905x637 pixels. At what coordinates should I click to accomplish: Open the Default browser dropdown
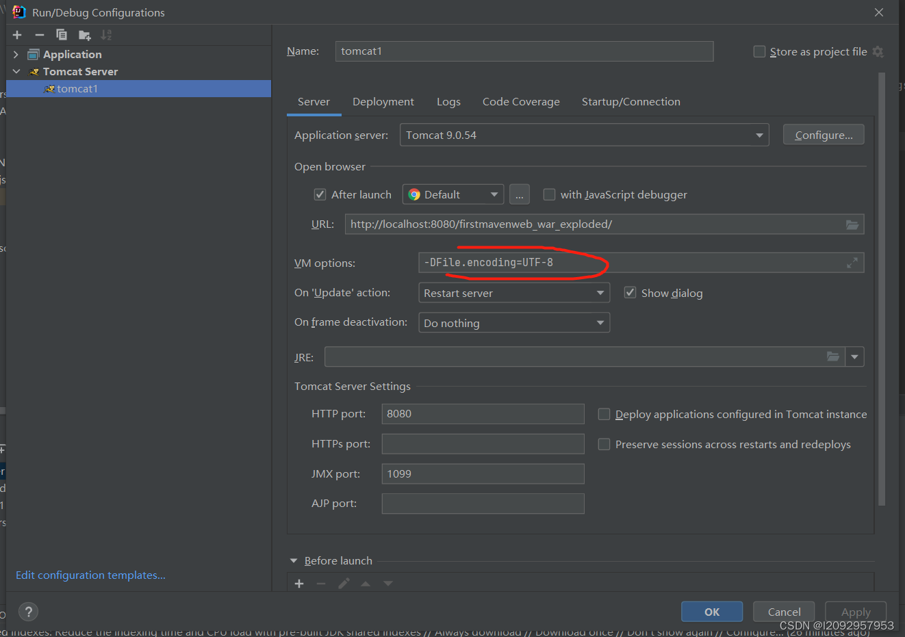click(x=453, y=194)
